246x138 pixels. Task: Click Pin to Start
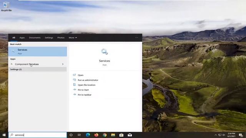[x=83, y=90]
